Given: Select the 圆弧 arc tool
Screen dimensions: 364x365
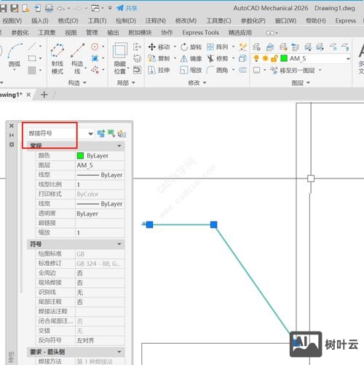Looking at the screenshot, I should 15,56.
